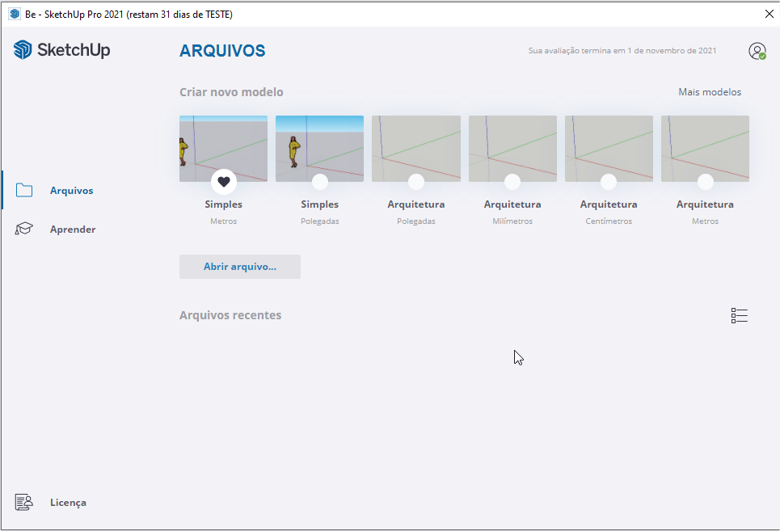Click the trial expiration notice text
Screen dimensions: 780x531
[x=622, y=51]
